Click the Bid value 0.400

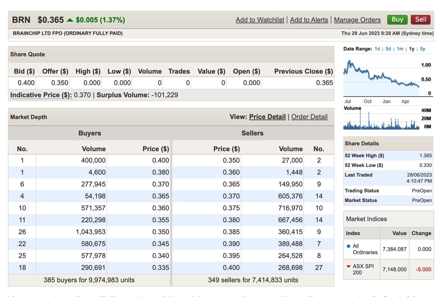(x=26, y=83)
